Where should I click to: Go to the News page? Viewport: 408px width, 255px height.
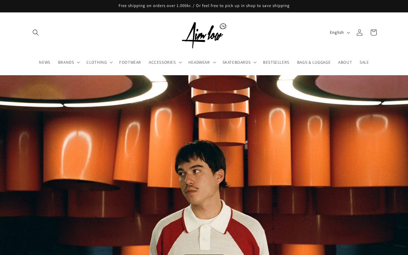click(x=45, y=62)
